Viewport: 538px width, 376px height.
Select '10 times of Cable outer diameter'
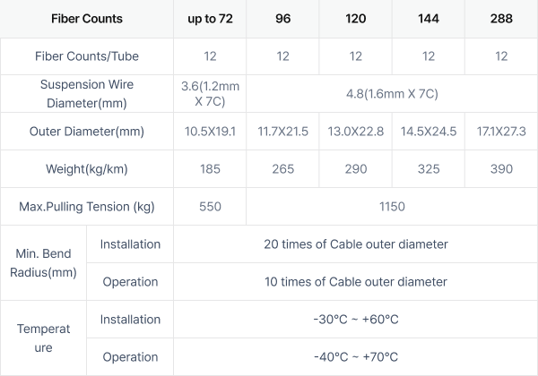pyautogui.click(x=356, y=282)
